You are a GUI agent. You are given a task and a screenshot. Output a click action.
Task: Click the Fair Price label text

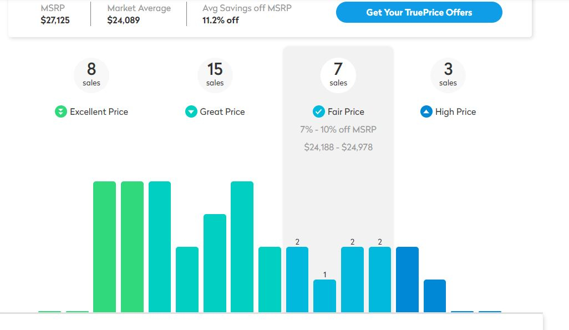point(346,112)
